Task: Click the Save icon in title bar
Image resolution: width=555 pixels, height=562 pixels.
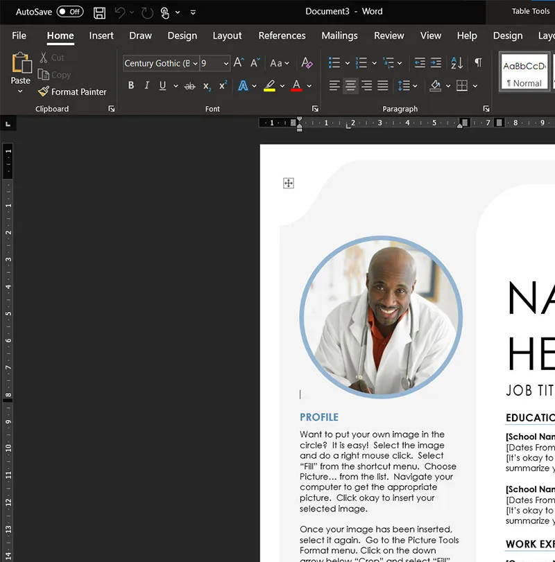Action: (x=99, y=12)
